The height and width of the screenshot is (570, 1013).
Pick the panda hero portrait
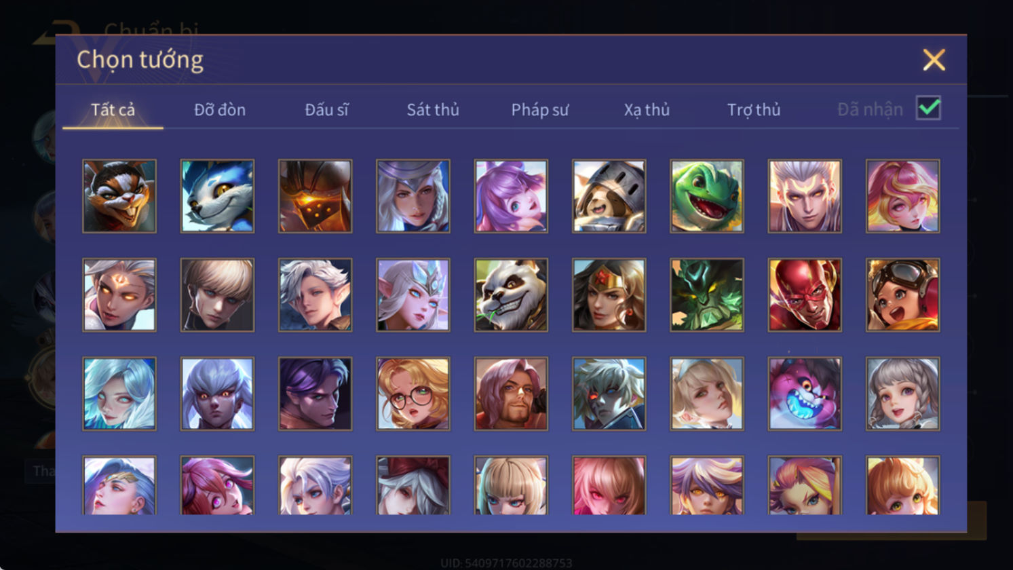tap(511, 294)
